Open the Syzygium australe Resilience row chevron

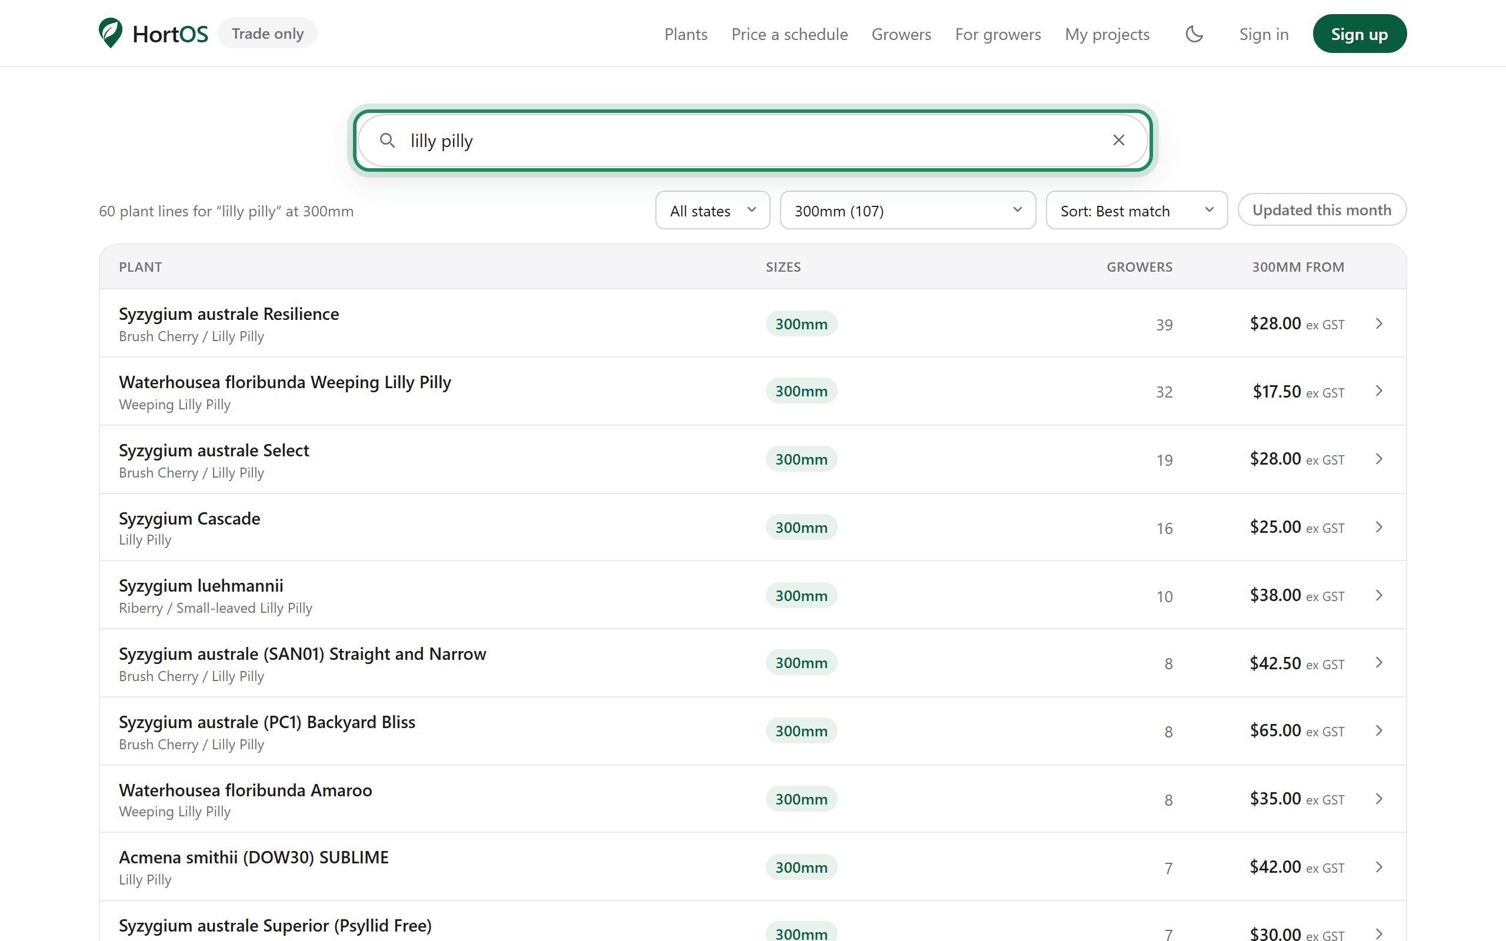(1379, 323)
